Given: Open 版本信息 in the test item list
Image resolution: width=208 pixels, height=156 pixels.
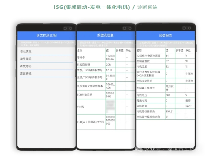Looking at the screenshot, I should click(47, 52).
